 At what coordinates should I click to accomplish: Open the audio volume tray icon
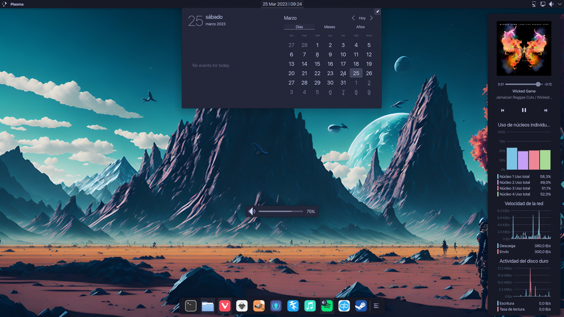[x=551, y=4]
